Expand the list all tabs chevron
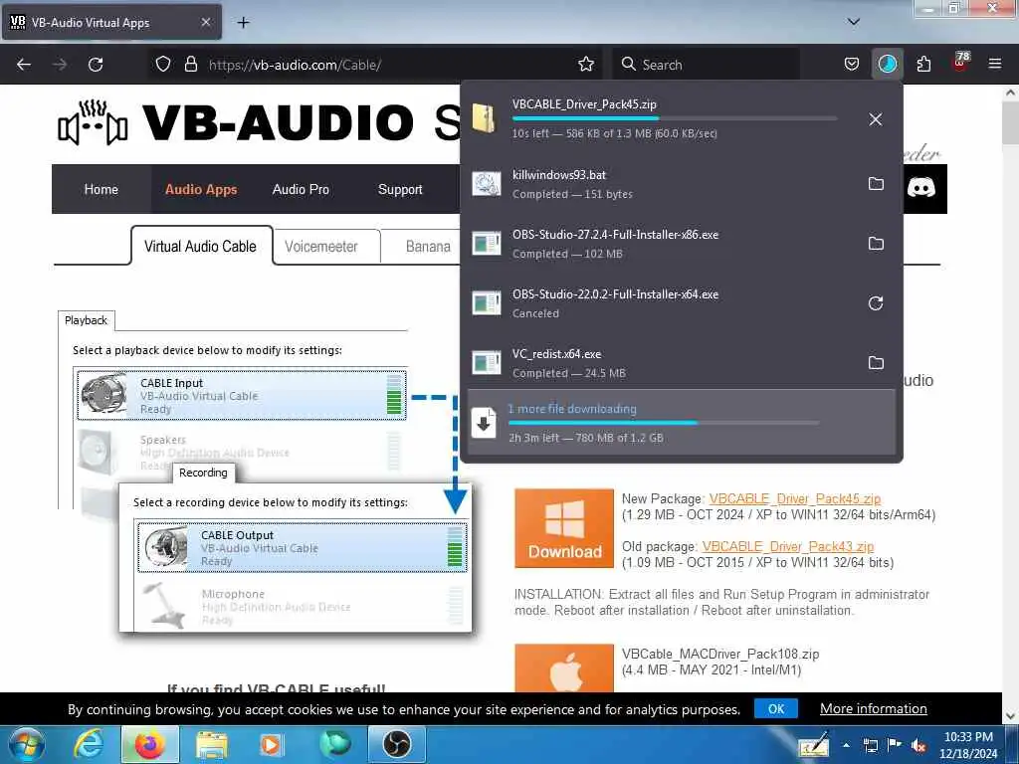 pyautogui.click(x=854, y=22)
